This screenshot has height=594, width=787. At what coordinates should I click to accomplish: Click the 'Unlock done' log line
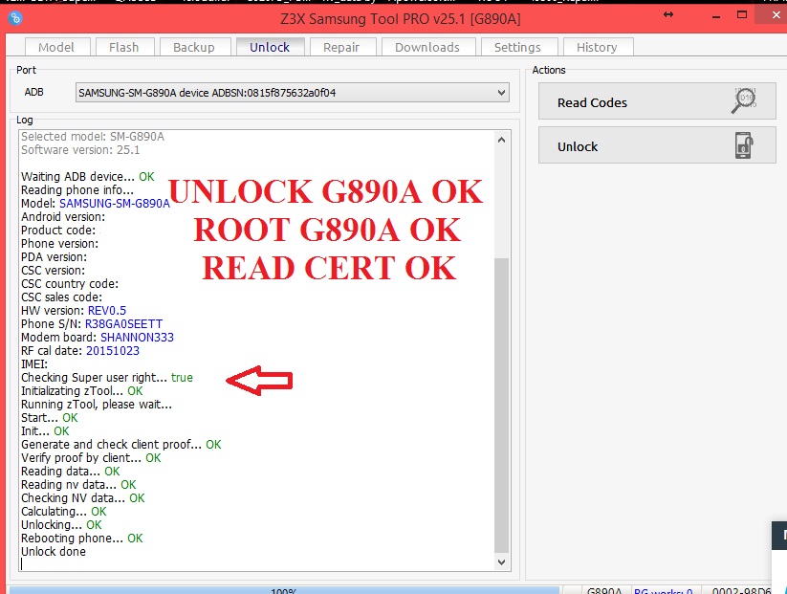click(54, 551)
